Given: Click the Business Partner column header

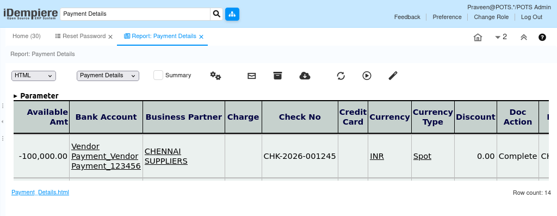Looking at the screenshot, I should point(184,117).
